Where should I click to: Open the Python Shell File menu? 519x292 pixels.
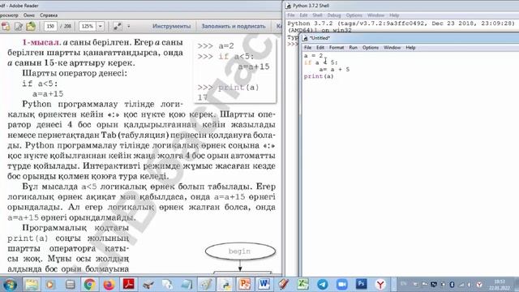tap(291, 15)
